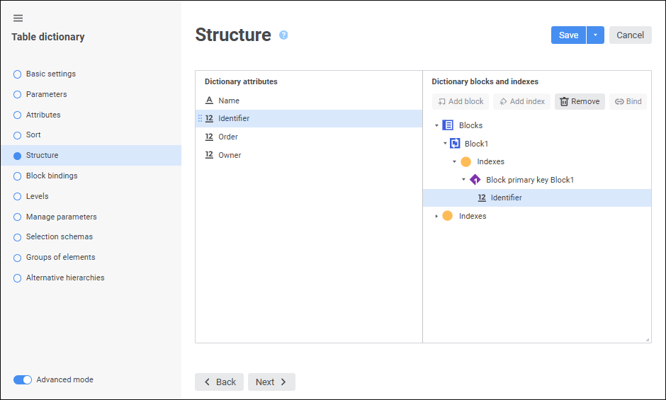Viewport: 666px width, 400px height.
Task: Collapse the Blocks tree node
Action: (x=436, y=125)
